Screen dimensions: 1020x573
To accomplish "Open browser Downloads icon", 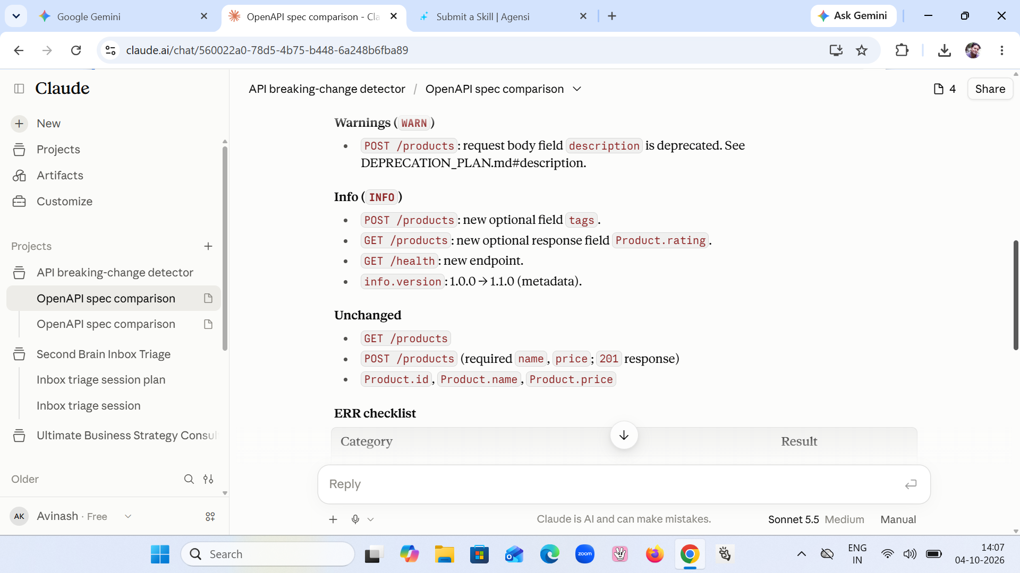I will (x=944, y=50).
